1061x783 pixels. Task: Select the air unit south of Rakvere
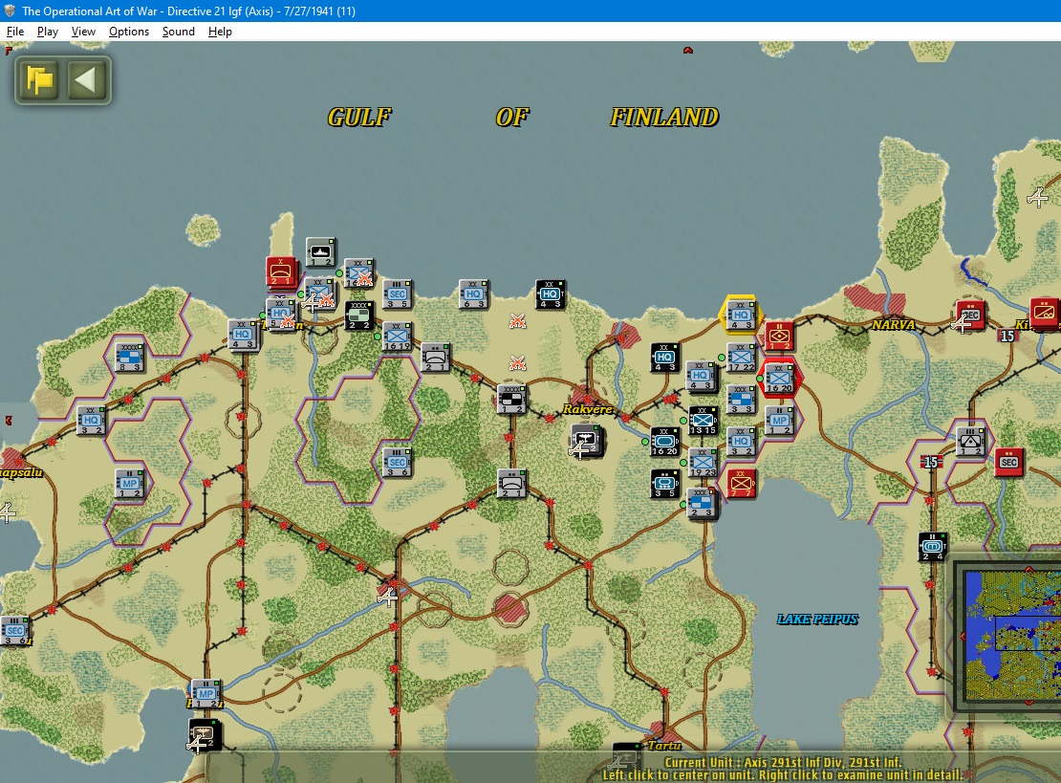(587, 440)
